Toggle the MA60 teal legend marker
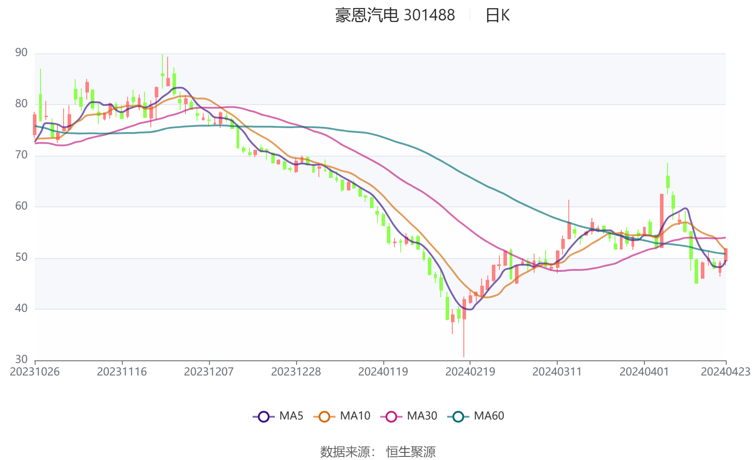 [x=458, y=417]
